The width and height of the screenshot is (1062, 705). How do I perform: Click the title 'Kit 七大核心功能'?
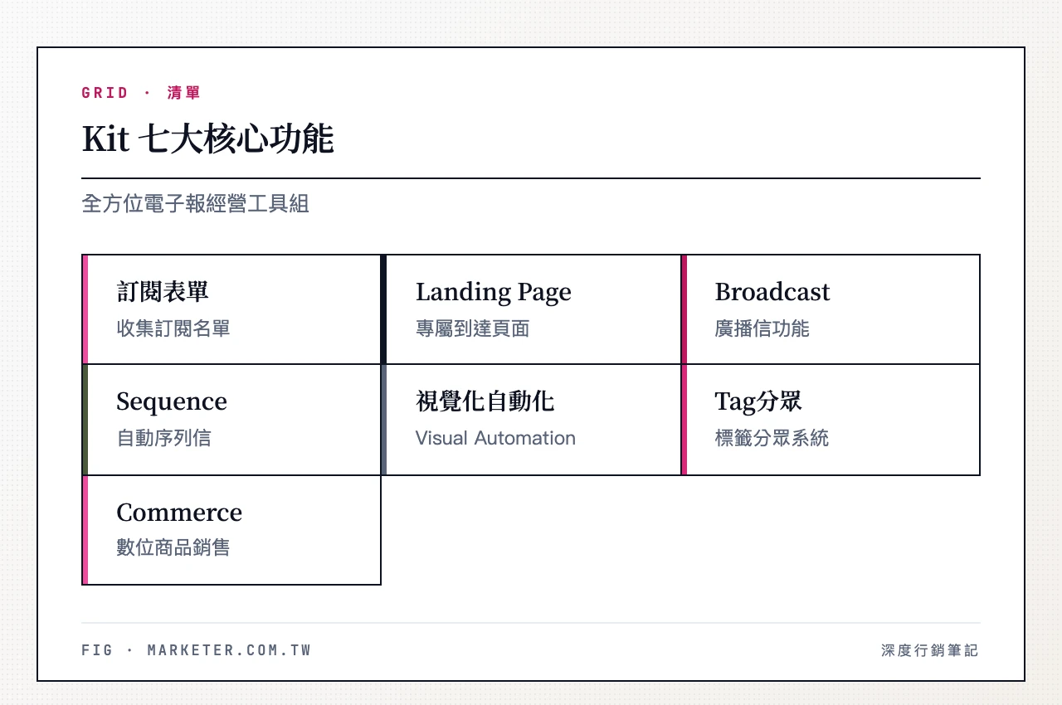(x=207, y=139)
